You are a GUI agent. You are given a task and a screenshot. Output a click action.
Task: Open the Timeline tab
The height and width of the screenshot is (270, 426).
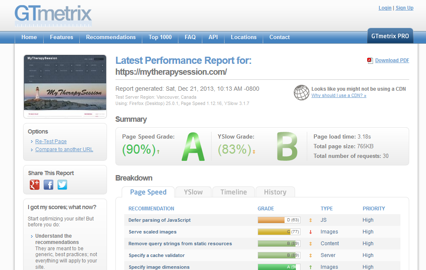coord(233,192)
